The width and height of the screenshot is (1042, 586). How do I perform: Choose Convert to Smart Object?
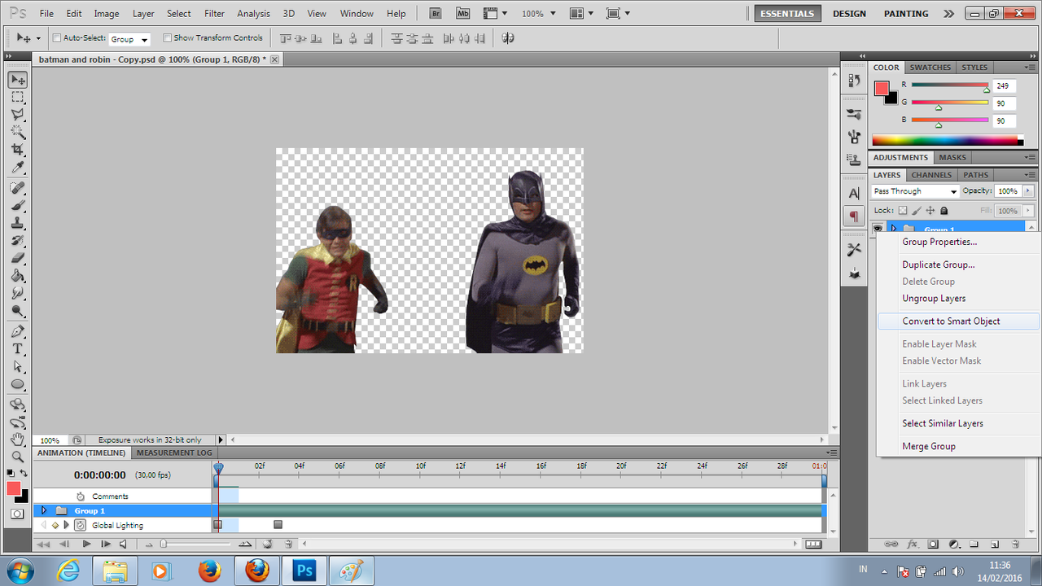(959, 321)
